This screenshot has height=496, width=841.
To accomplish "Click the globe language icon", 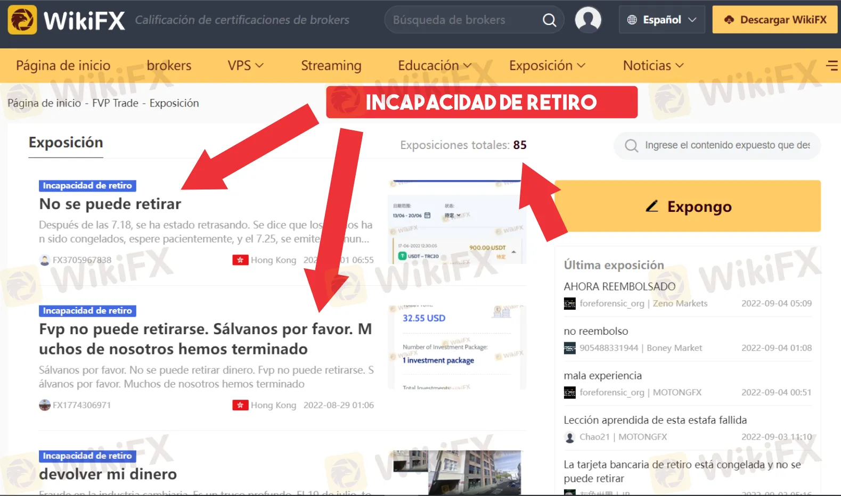I will [x=632, y=20].
